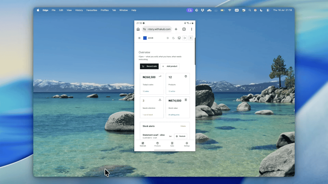Open the 12 sales link

(x=146, y=91)
